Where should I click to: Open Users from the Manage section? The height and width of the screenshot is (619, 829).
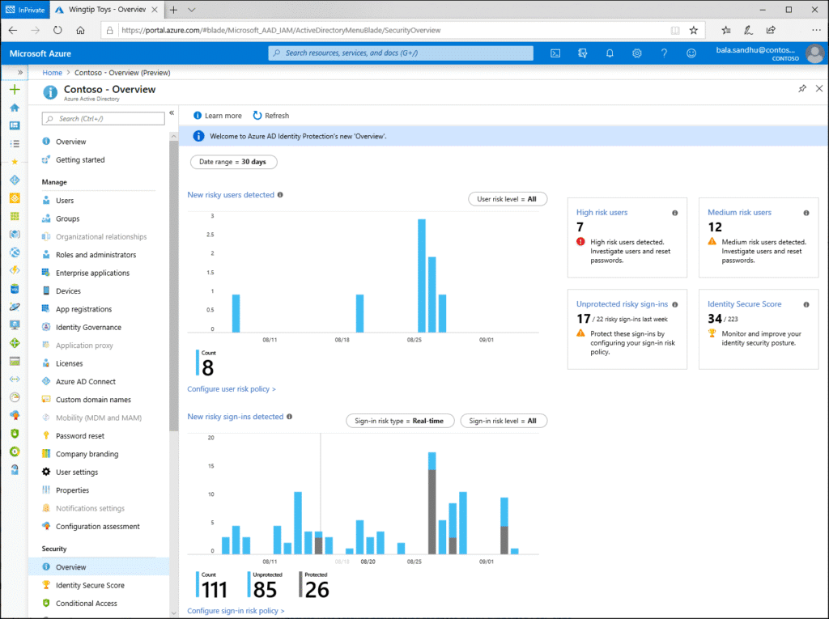pos(64,200)
